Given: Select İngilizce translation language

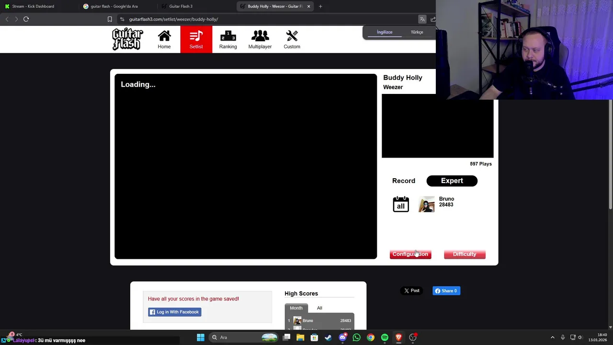Looking at the screenshot, I should point(385,32).
